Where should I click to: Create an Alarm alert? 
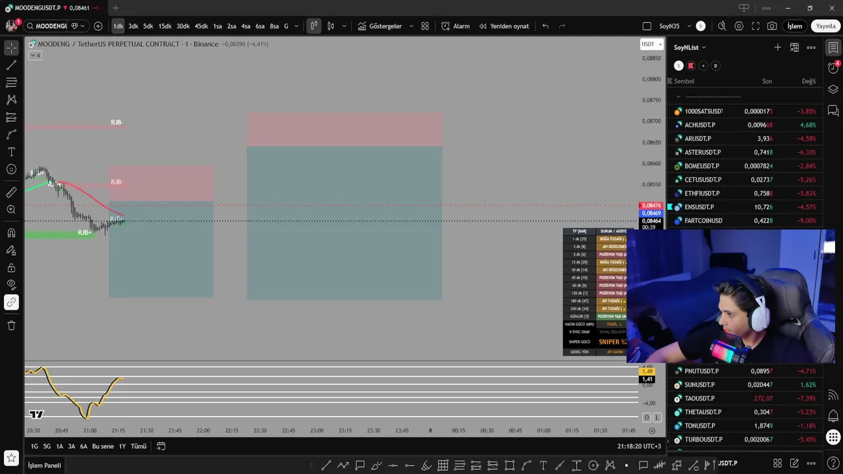point(455,26)
